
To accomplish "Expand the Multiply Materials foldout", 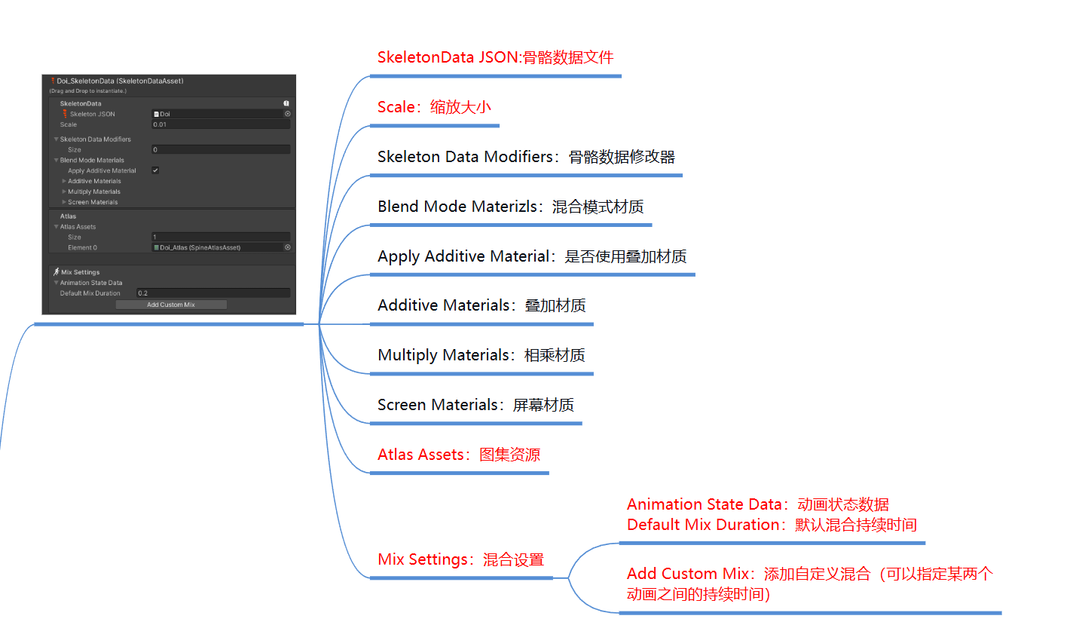I will point(64,191).
